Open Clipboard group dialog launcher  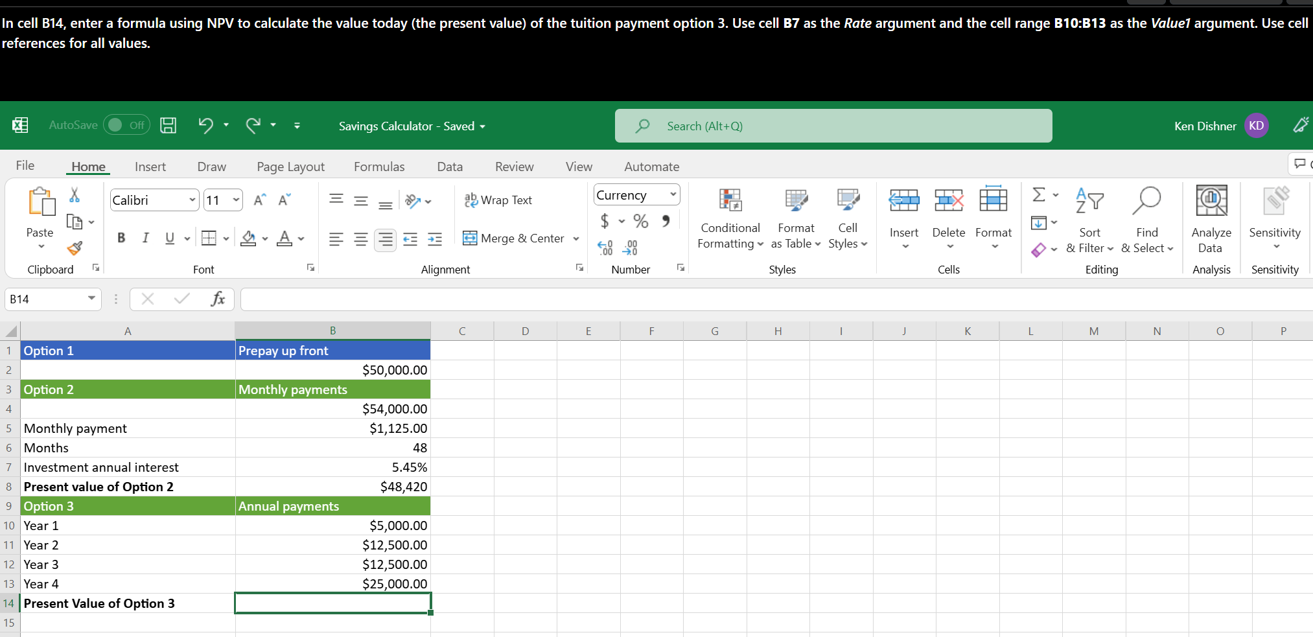coord(96,268)
